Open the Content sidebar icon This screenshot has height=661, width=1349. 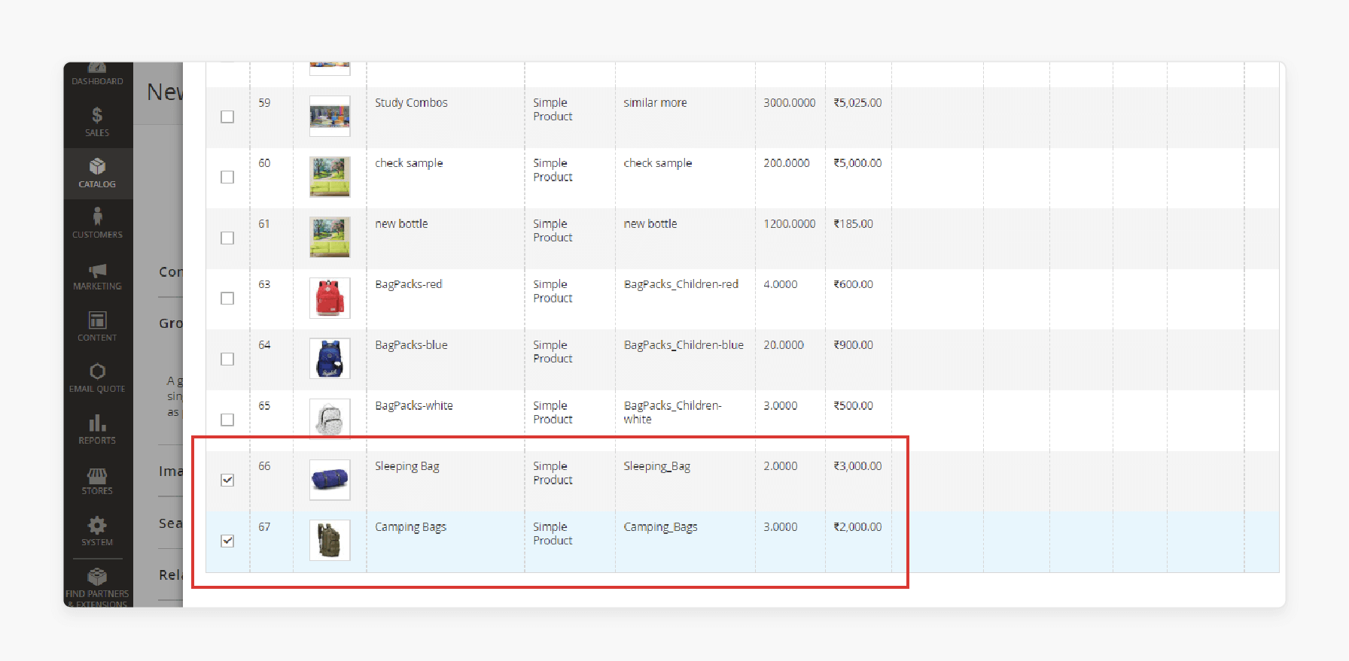(x=97, y=320)
